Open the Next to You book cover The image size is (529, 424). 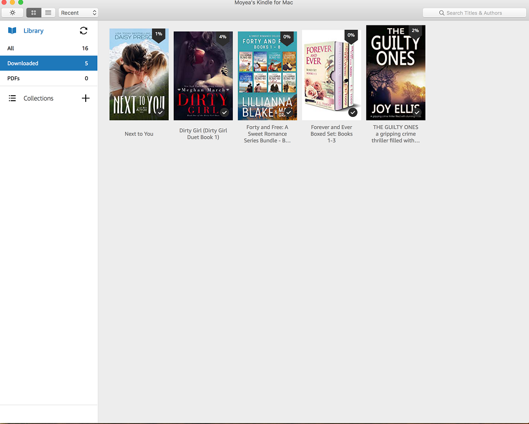click(139, 75)
